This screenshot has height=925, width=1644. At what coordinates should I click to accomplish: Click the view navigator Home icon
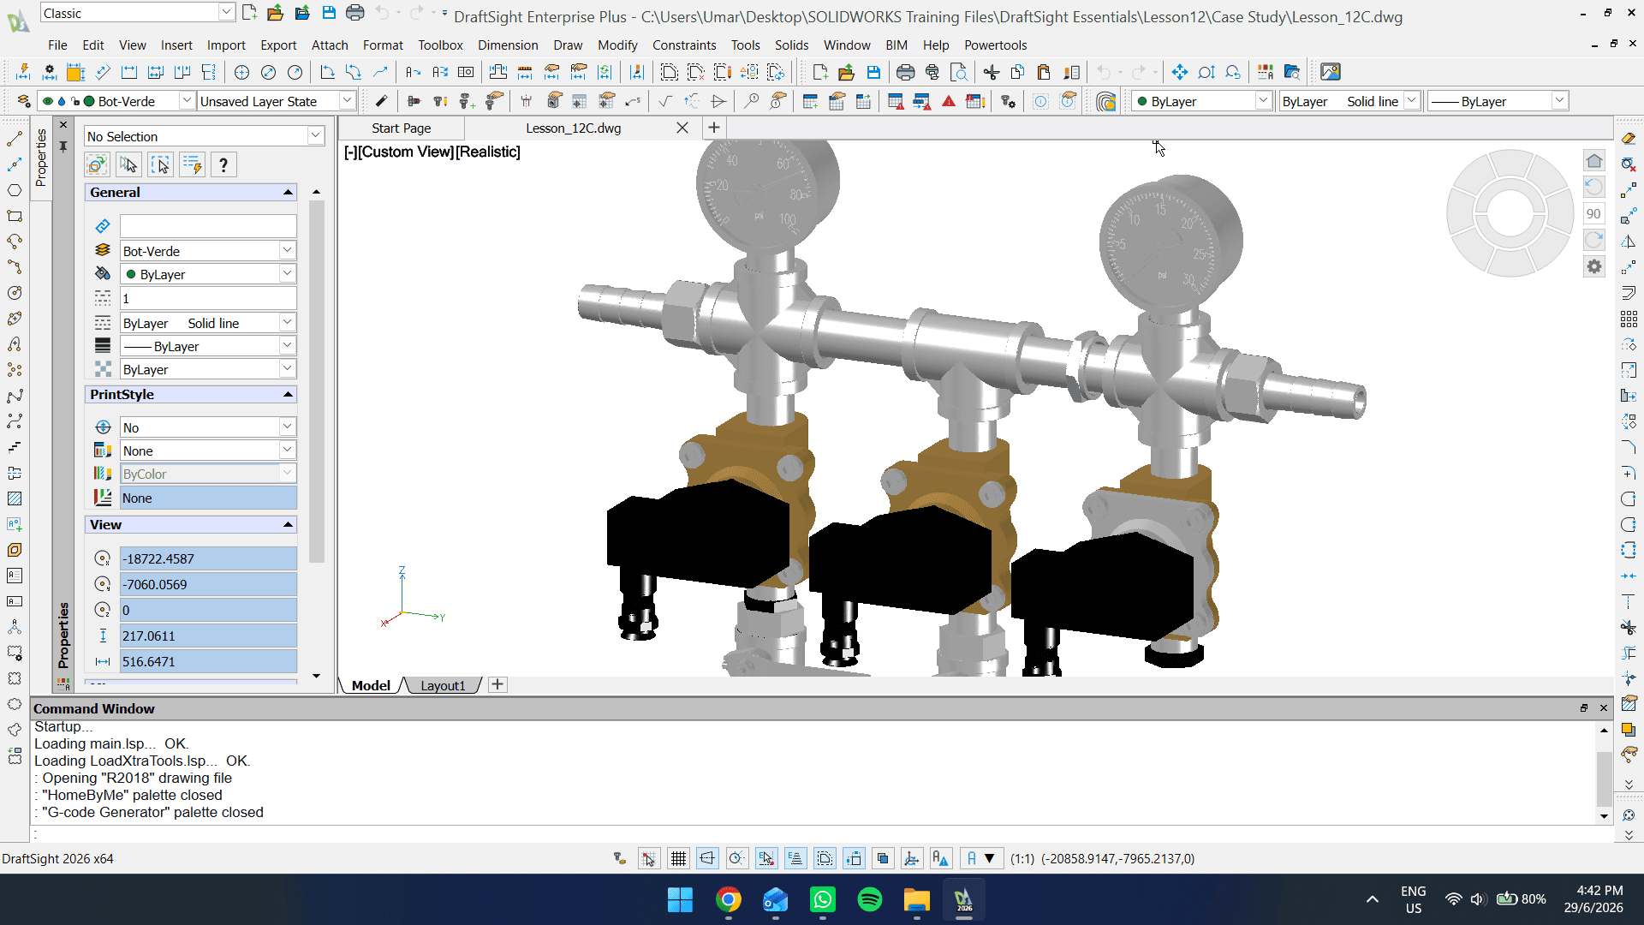1593,161
